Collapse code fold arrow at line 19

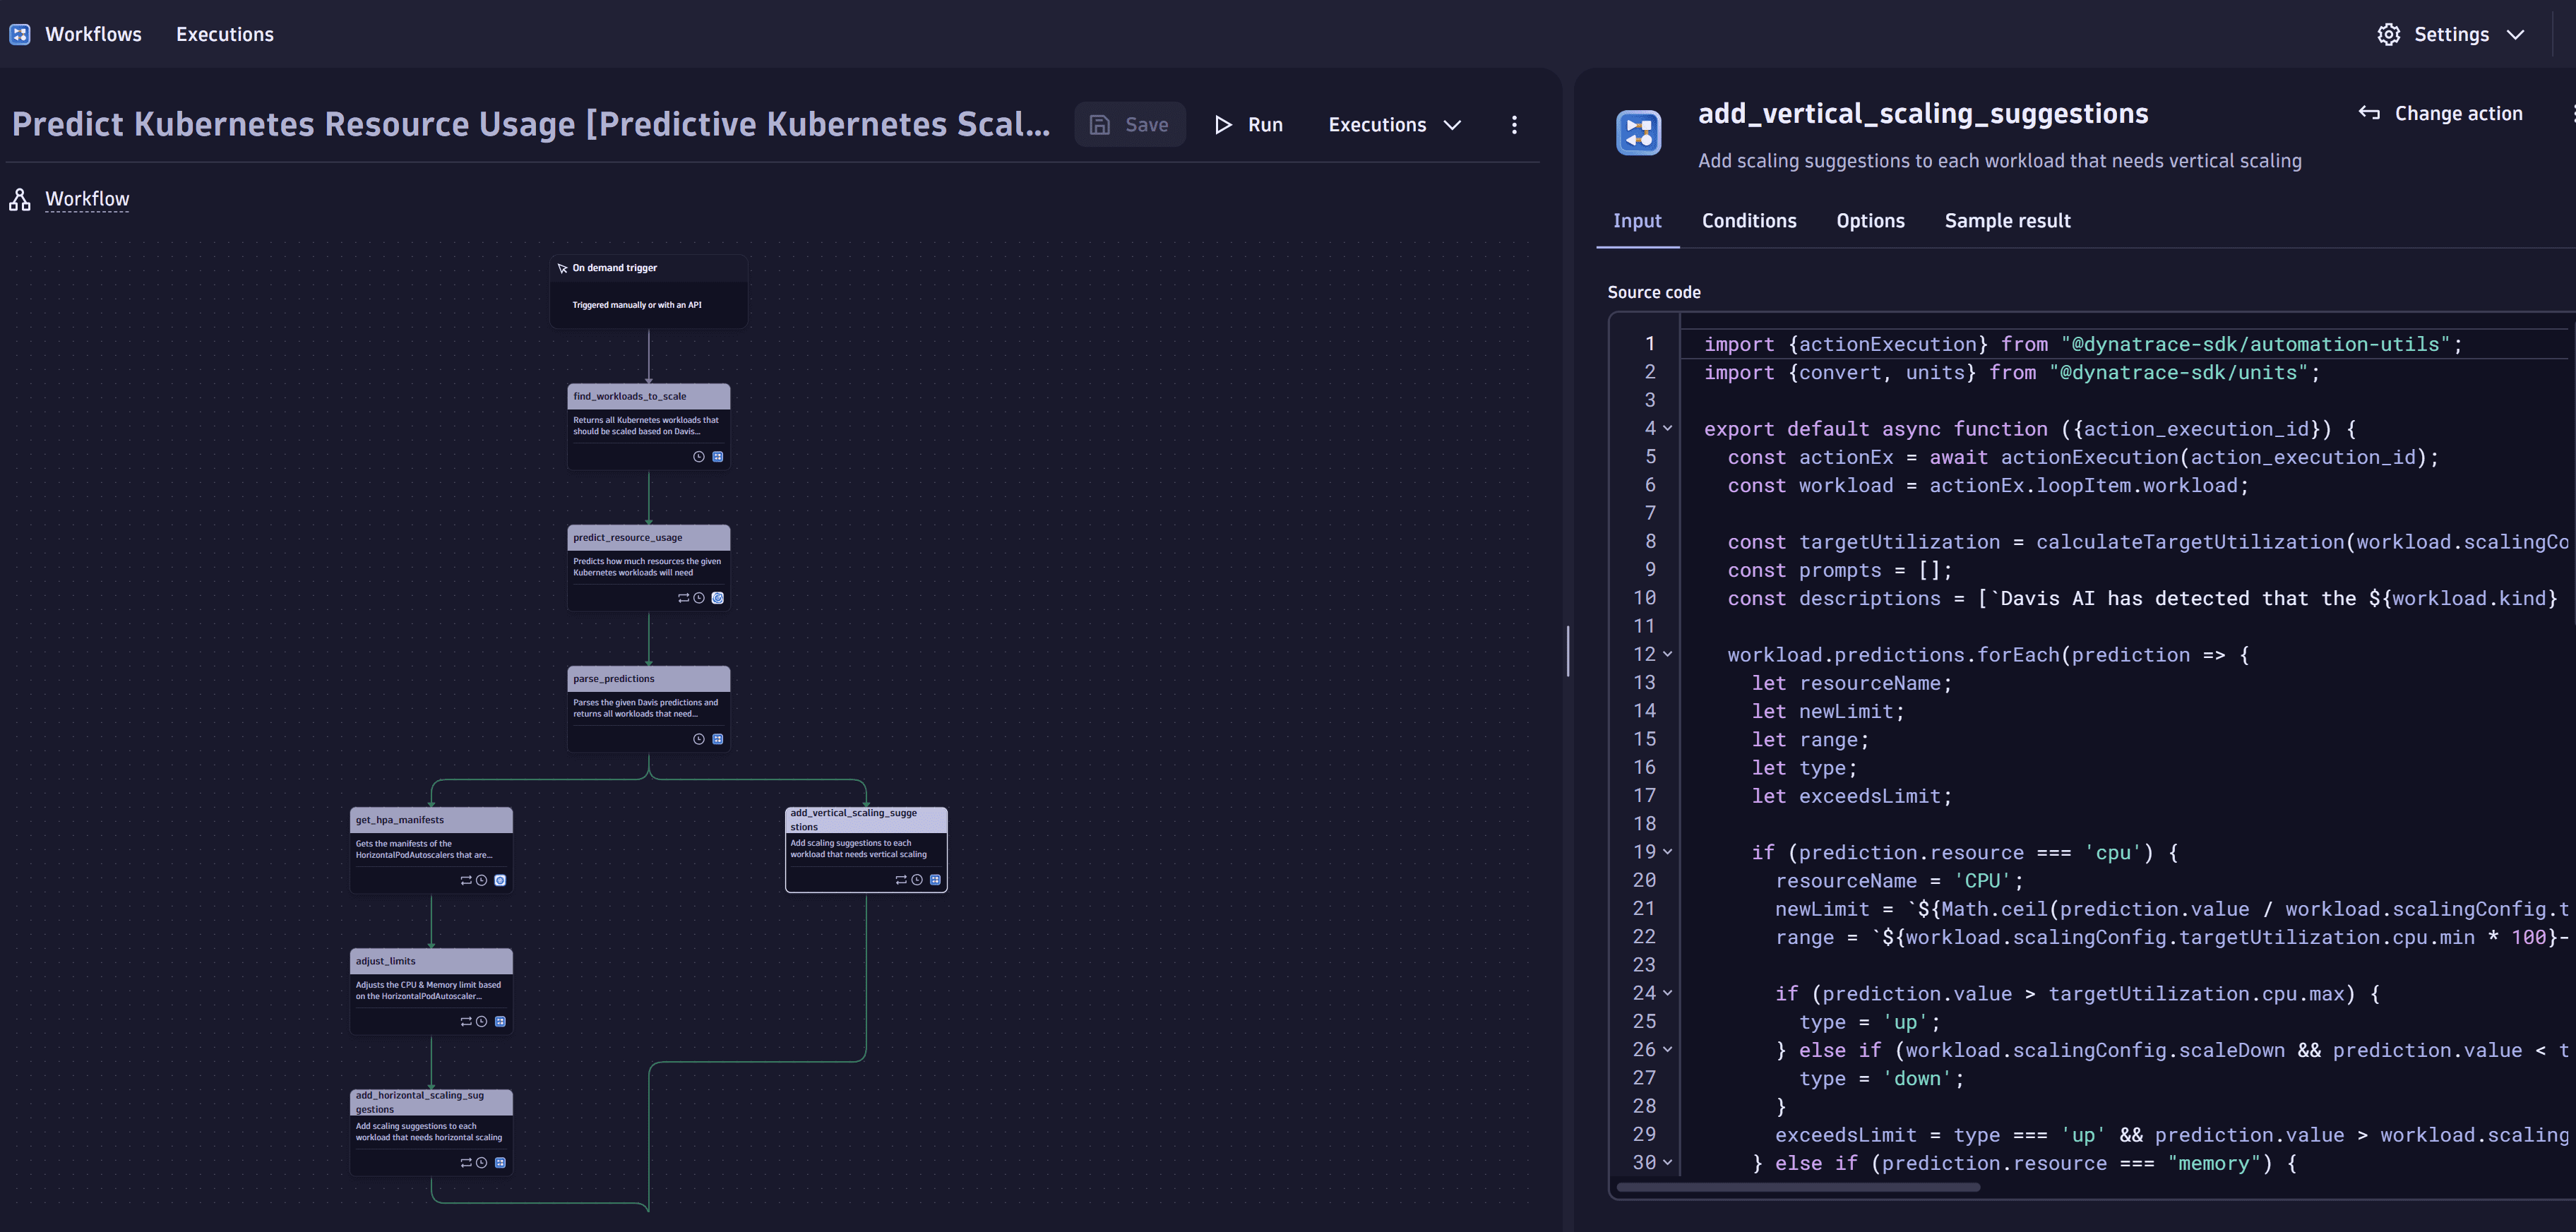pyautogui.click(x=1667, y=852)
